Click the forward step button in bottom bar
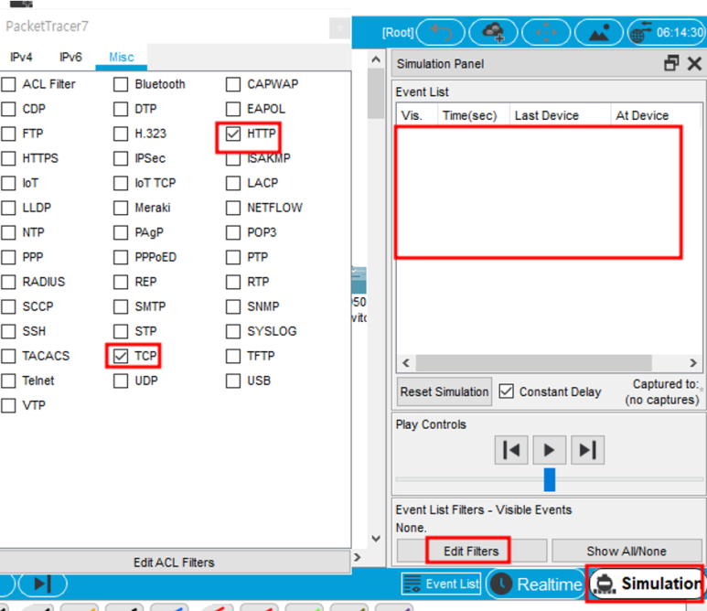Screen dimensions: 707x611 43,584
